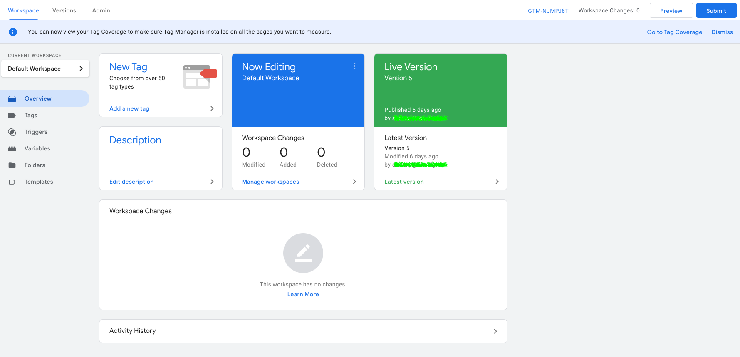Click the Modified count zero
The height and width of the screenshot is (357, 740).
[246, 153]
